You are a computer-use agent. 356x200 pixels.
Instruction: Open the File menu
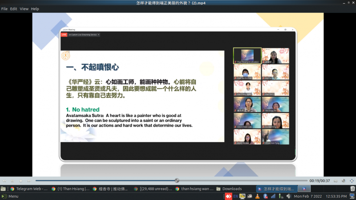click(4, 9)
